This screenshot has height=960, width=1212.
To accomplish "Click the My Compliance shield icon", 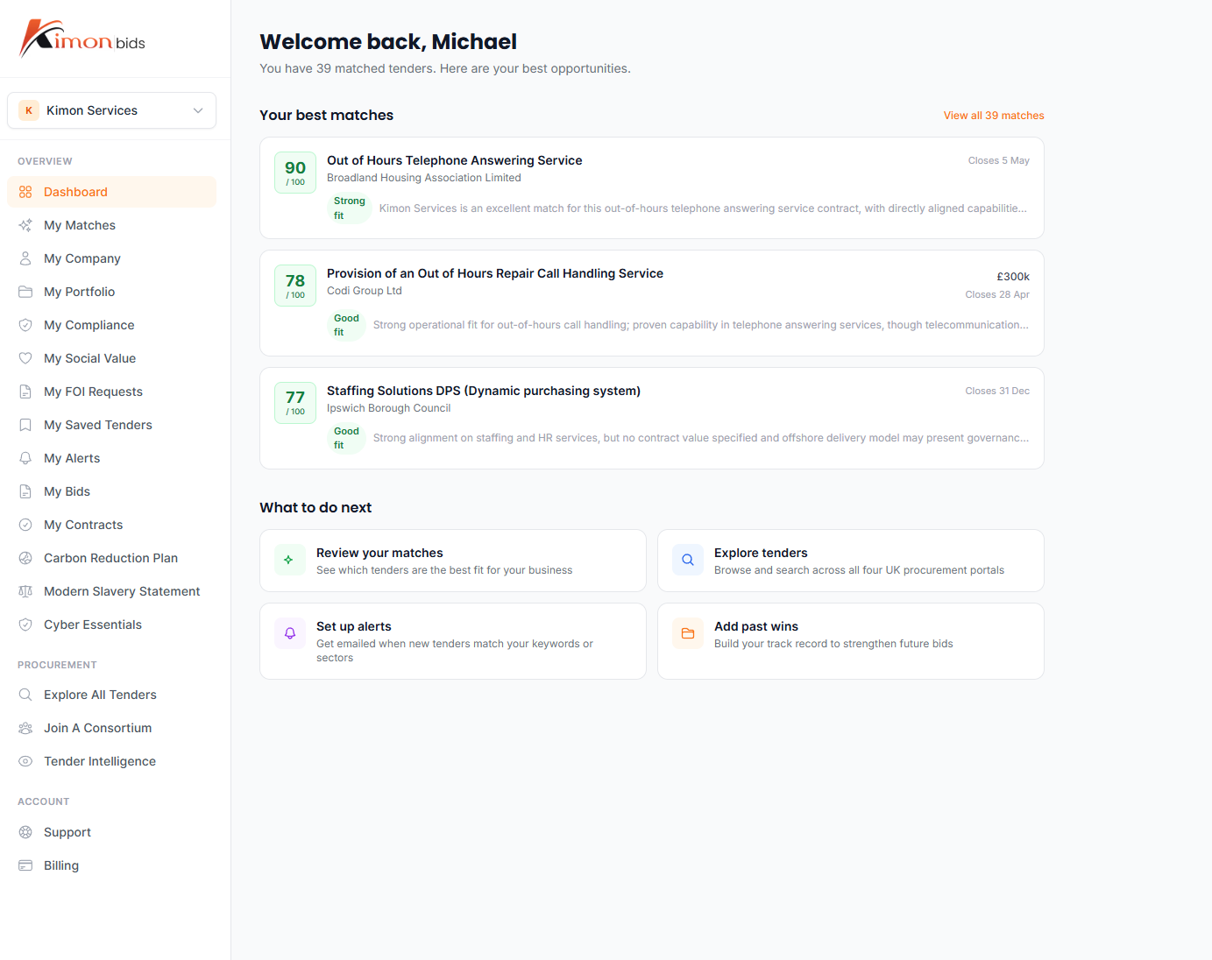I will 25,325.
